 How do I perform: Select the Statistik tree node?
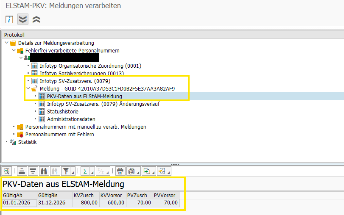pos(27,142)
